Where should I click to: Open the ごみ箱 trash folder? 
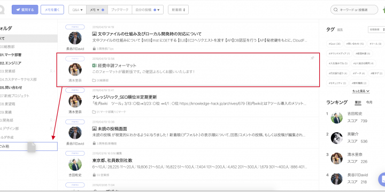click(x=29, y=147)
